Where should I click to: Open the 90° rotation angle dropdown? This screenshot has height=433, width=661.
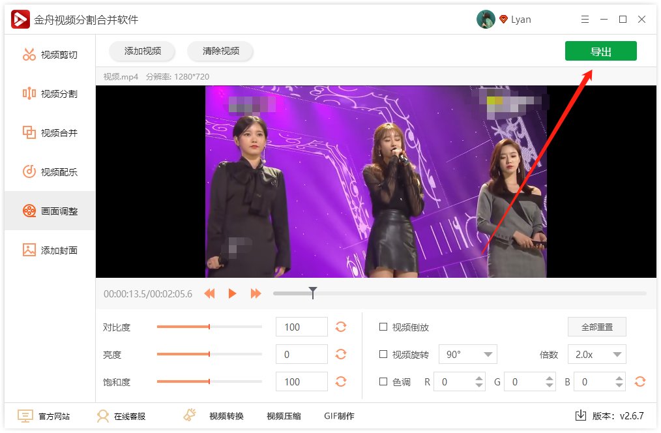[467, 354]
